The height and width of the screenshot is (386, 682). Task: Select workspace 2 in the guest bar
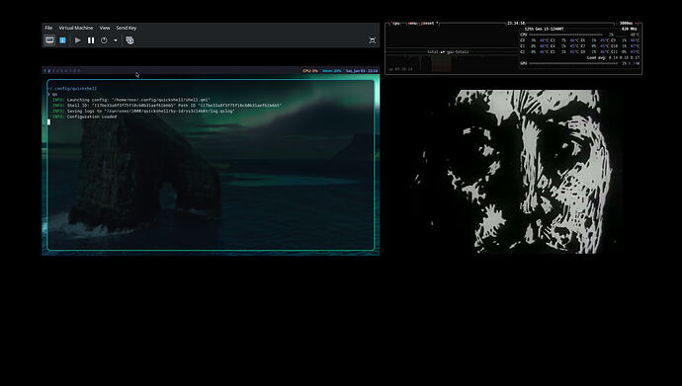pyautogui.click(x=49, y=71)
